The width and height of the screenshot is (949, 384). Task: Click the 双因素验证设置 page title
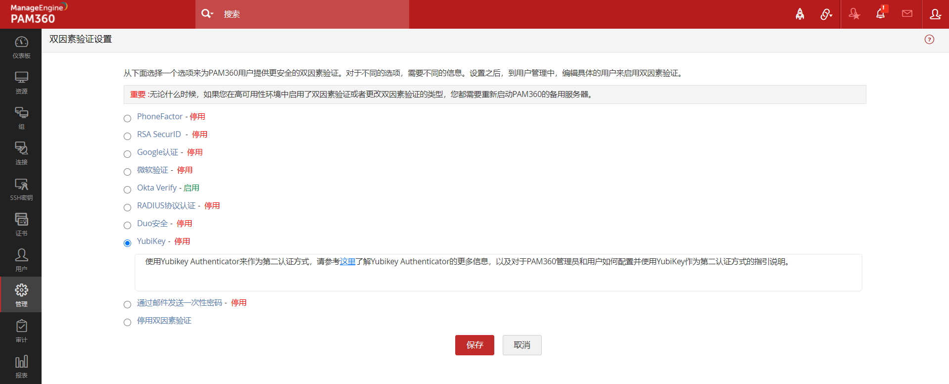81,40
